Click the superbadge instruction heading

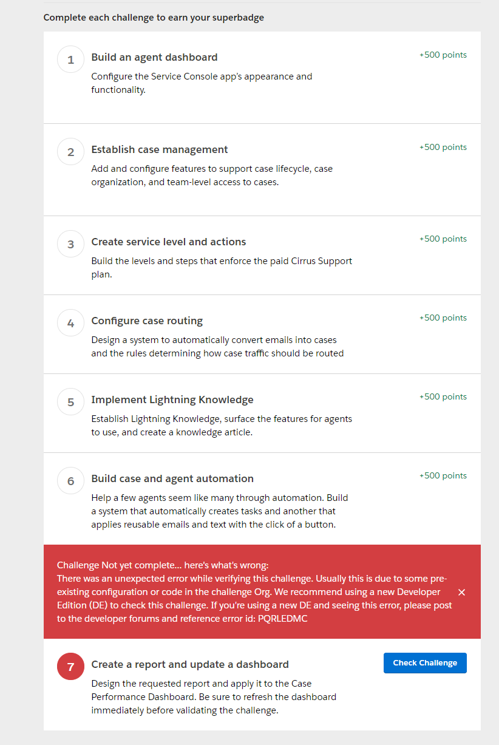coord(154,18)
